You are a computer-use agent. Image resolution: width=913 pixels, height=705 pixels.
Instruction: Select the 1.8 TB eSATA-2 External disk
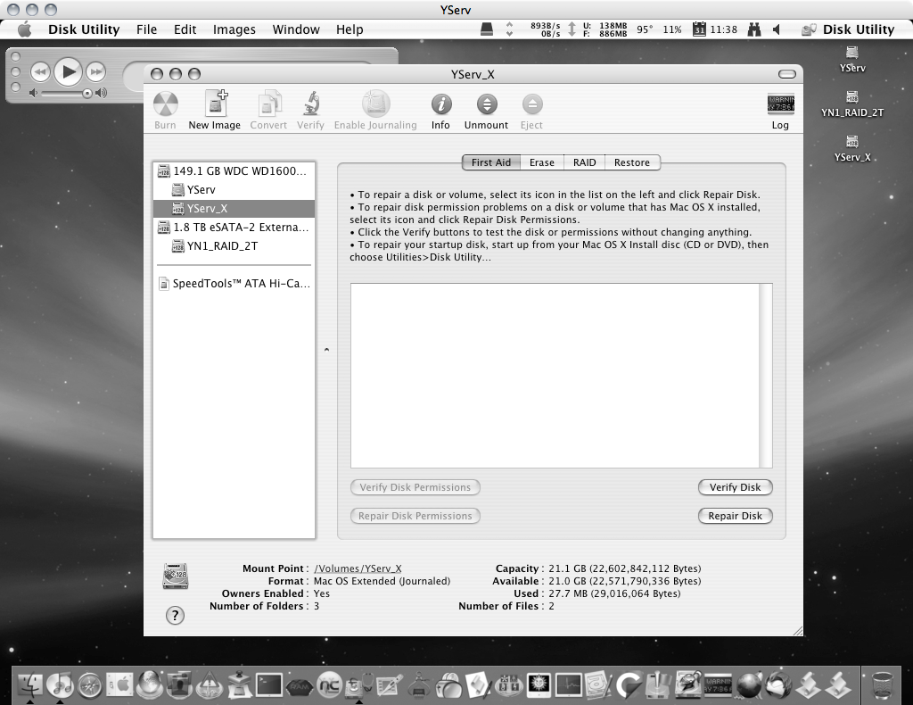coord(234,228)
